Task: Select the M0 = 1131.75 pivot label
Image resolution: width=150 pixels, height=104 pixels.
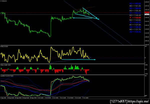Action: [x=135, y=29]
